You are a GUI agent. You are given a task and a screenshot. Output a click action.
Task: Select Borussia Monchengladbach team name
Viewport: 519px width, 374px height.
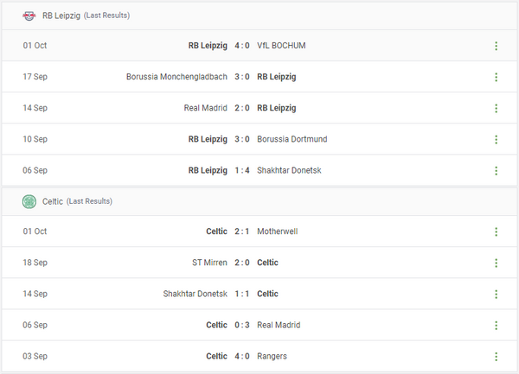coord(176,77)
